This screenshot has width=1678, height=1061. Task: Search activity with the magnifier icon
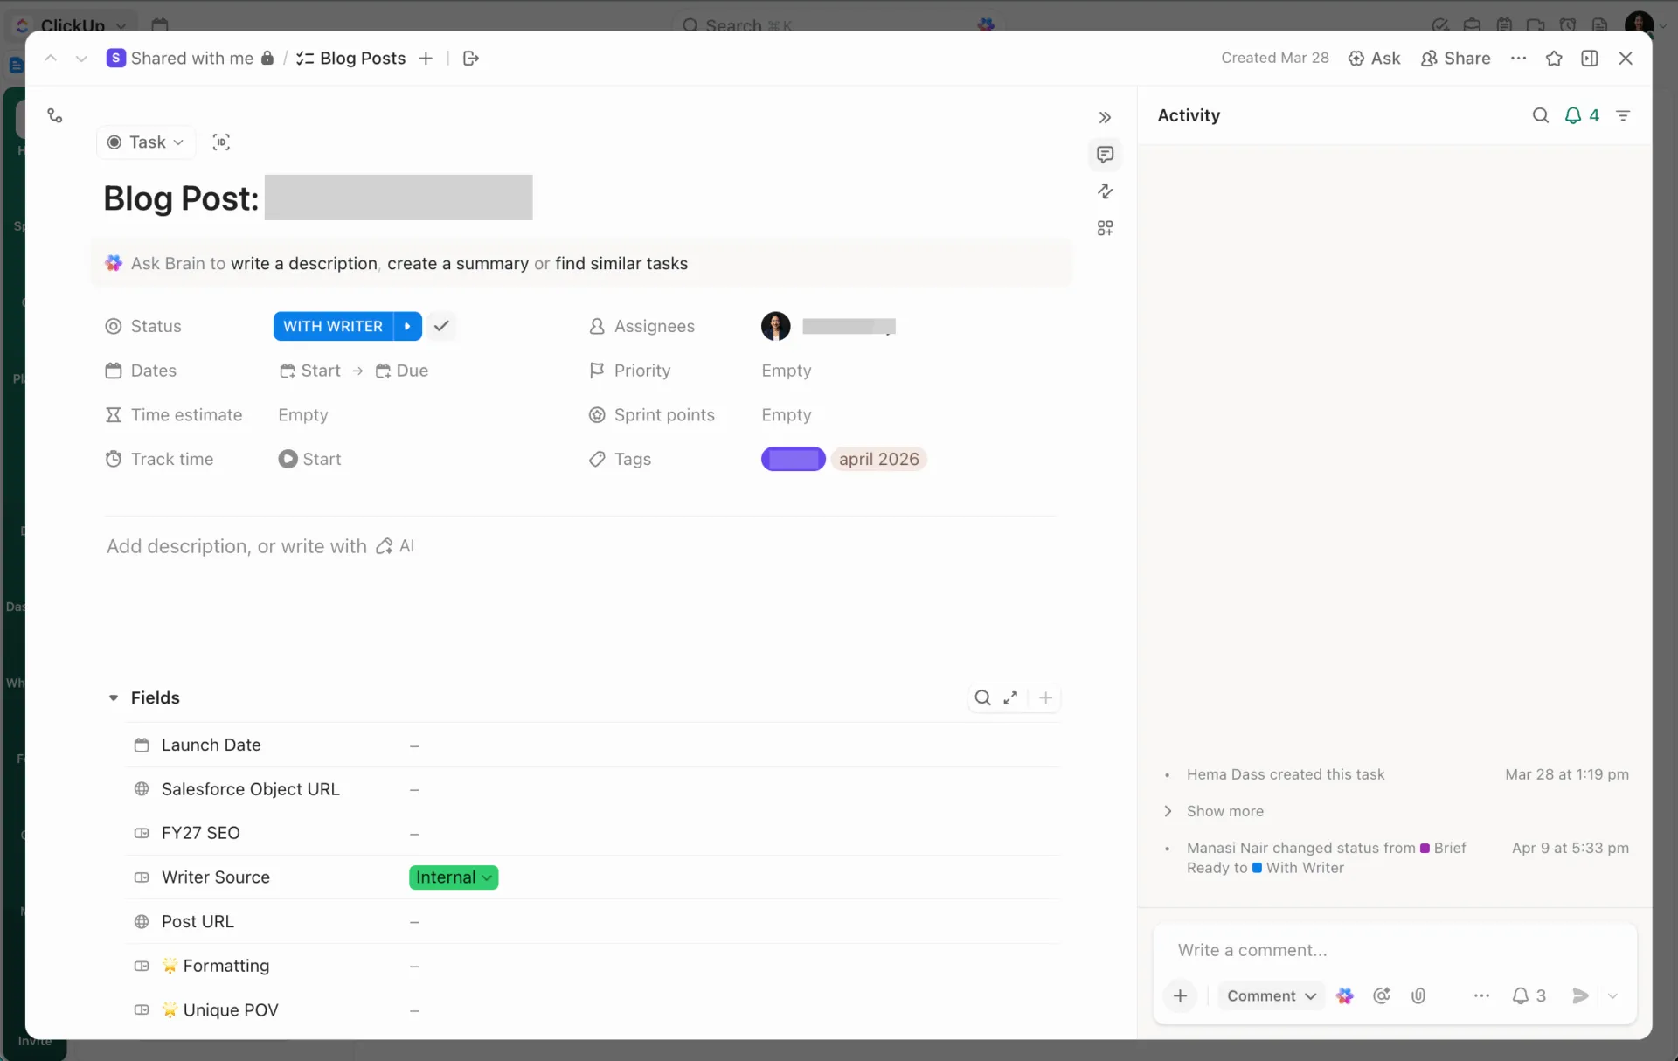tap(1540, 115)
